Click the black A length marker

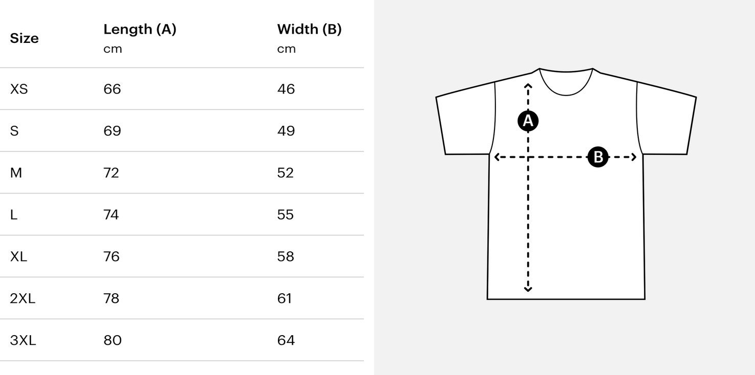[528, 121]
